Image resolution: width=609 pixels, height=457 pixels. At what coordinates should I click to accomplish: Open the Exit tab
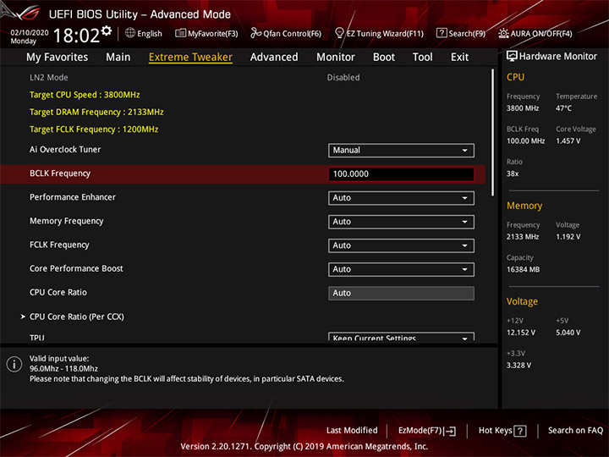point(459,58)
